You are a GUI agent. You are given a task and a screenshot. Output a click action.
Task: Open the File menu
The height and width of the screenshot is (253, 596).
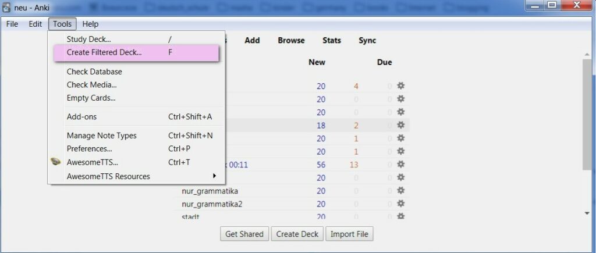coord(12,24)
